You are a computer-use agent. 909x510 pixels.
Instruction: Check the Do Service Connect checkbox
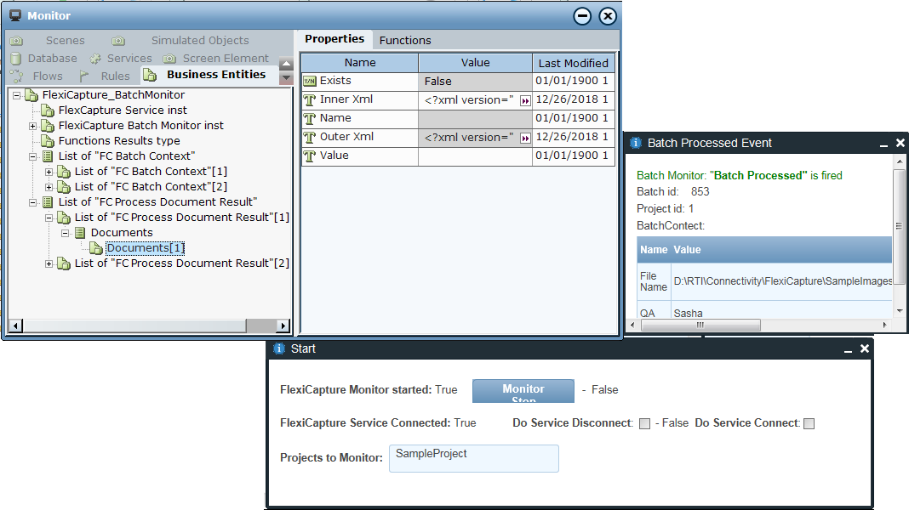(809, 423)
